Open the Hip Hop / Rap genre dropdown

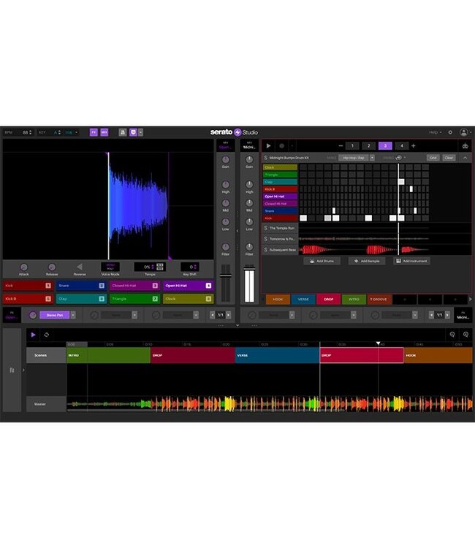coord(372,158)
